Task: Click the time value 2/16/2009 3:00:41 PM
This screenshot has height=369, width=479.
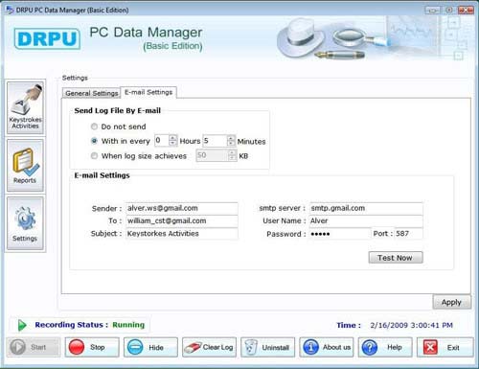Action: (x=411, y=325)
